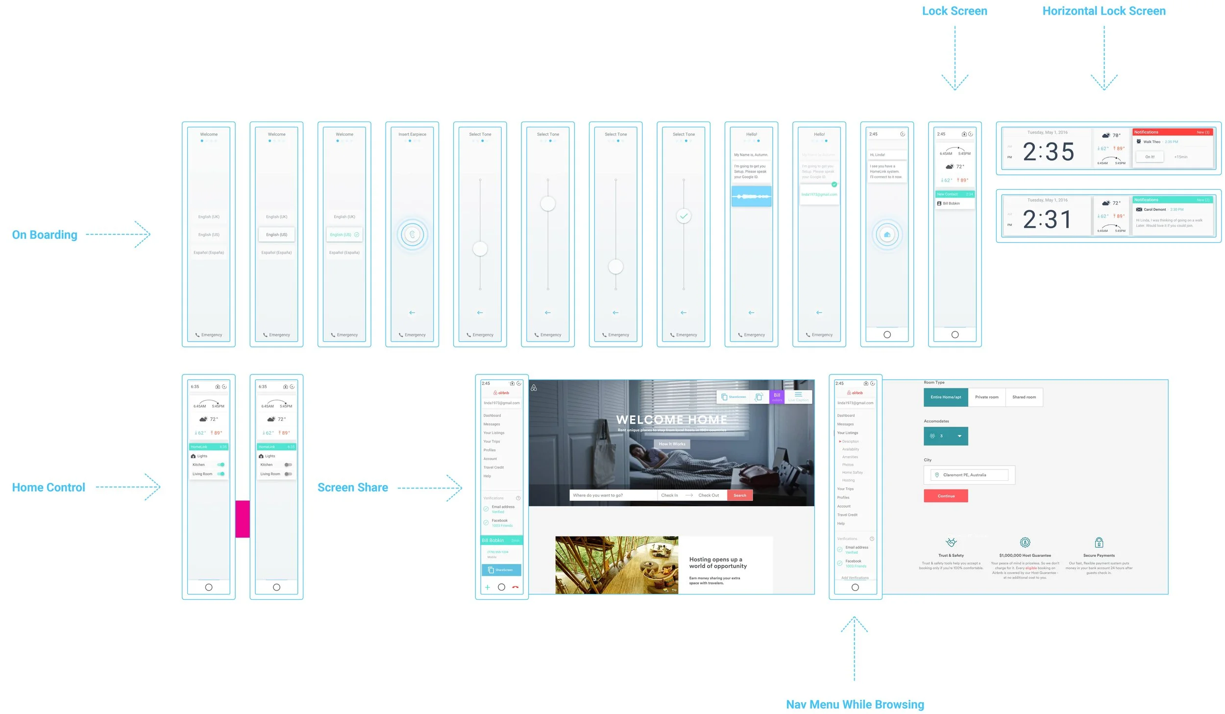
Task: Tap the New (3) label in red Notifications bar
Action: 1203,132
